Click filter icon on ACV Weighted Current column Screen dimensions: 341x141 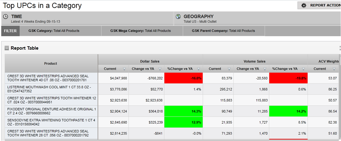pyautogui.click(x=334, y=69)
